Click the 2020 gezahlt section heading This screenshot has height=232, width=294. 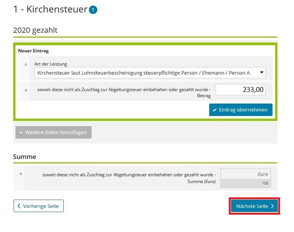[x=35, y=30]
